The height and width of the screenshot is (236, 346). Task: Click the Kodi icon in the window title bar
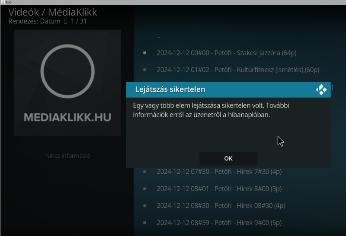[3, 2]
